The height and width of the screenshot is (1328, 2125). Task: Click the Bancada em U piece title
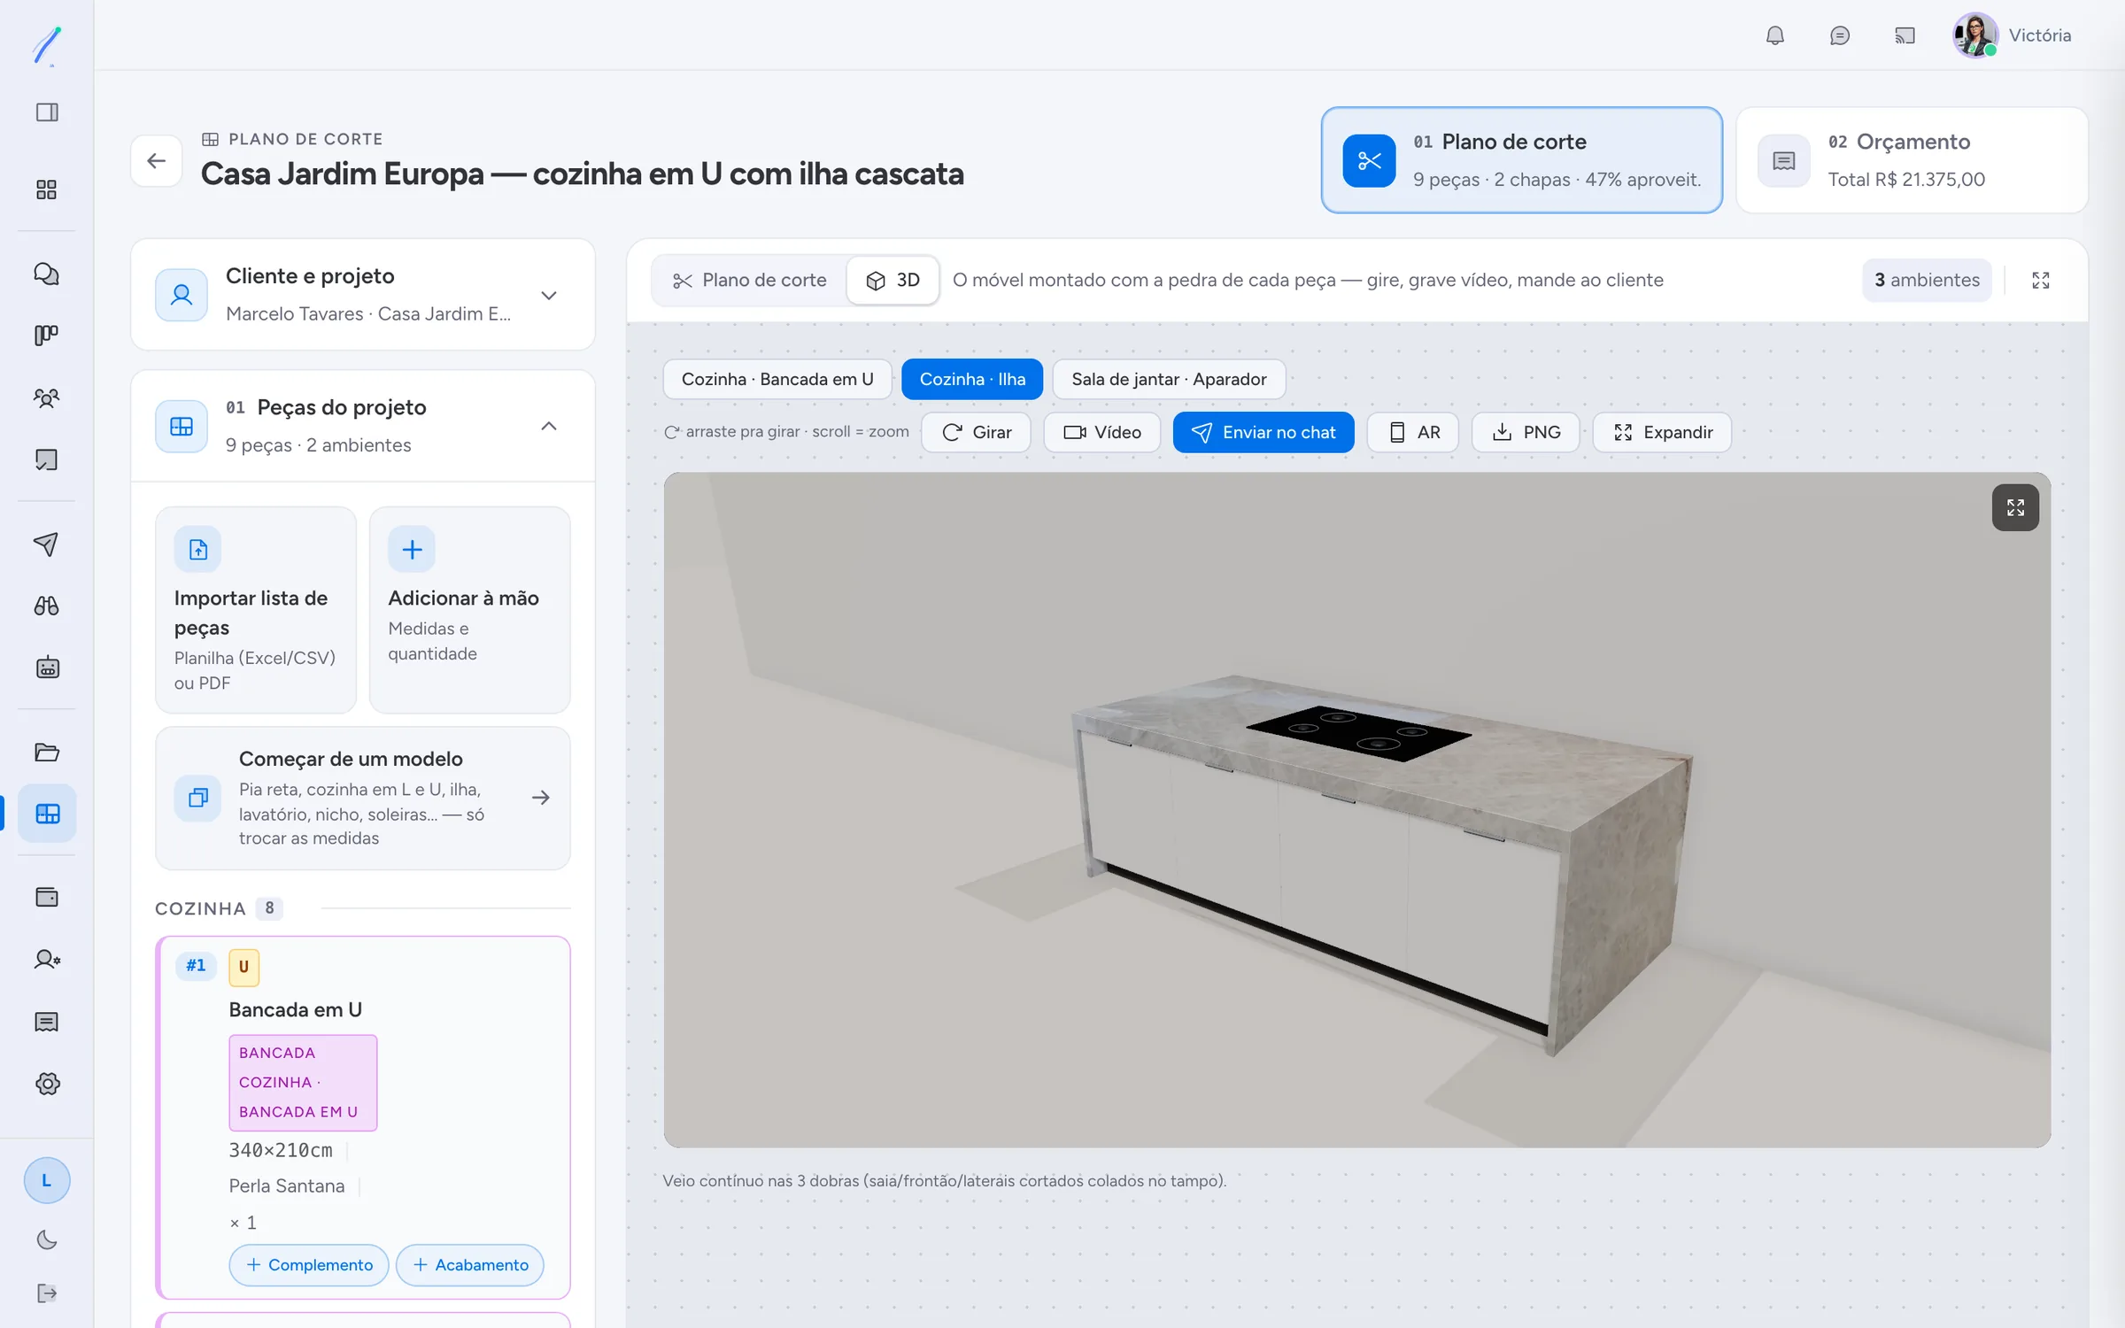pos(296,1010)
